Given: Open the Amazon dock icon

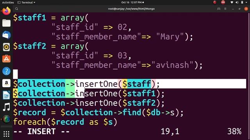Looking at the screenshot, I should click(x=6, y=83).
